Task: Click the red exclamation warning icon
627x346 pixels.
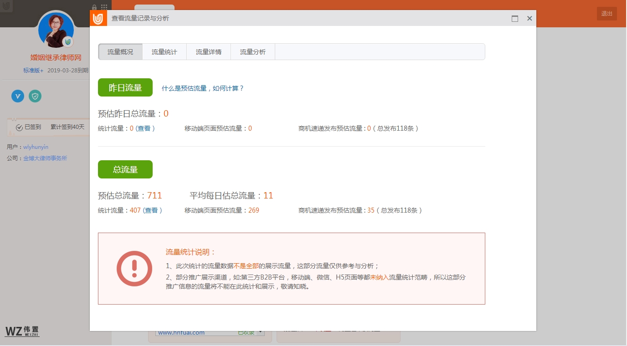Action: tap(134, 269)
